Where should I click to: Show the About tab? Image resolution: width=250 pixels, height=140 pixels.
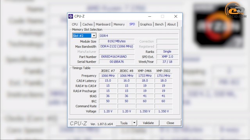pos(171,24)
